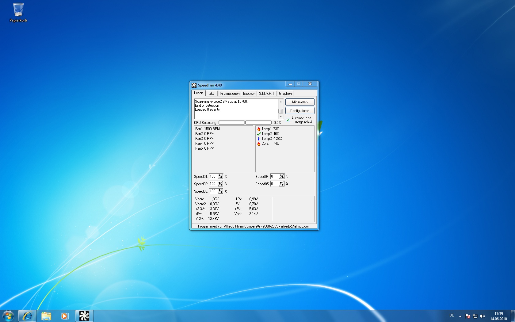
Task: Launch Internet Explorer from the taskbar
Action: pos(27,316)
